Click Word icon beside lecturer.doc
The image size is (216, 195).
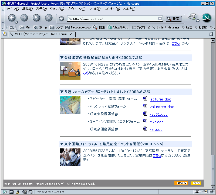pyautogui.click(x=145, y=98)
